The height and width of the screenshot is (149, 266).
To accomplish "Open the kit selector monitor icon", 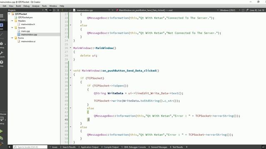I will click(x=2, y=119).
